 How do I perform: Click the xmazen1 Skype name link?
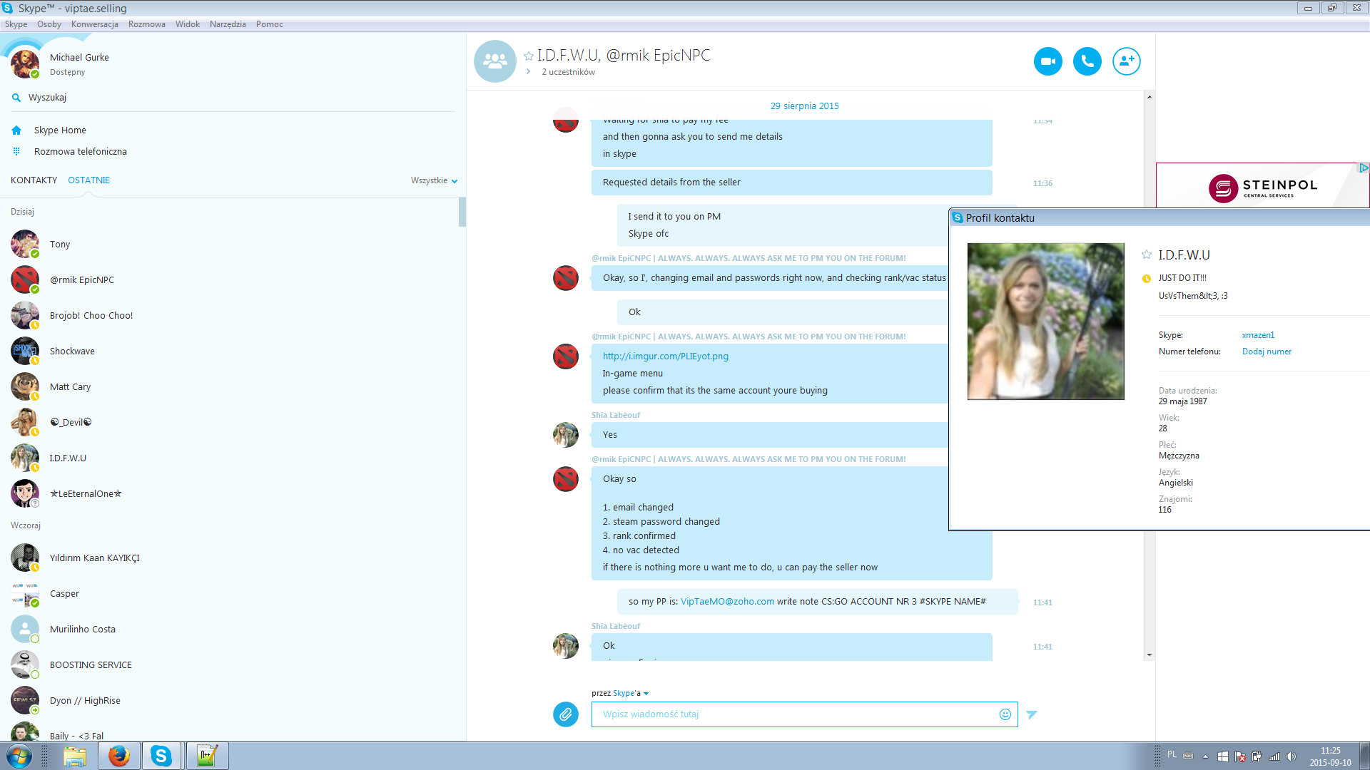[1258, 335]
